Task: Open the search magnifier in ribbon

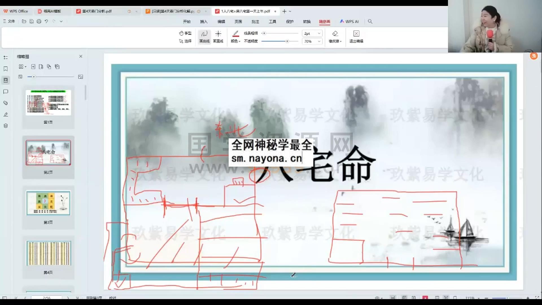Action: pos(370,21)
